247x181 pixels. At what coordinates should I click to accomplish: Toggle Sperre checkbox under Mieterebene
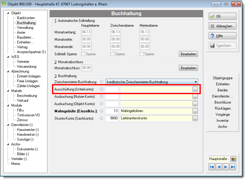tap(141, 54)
